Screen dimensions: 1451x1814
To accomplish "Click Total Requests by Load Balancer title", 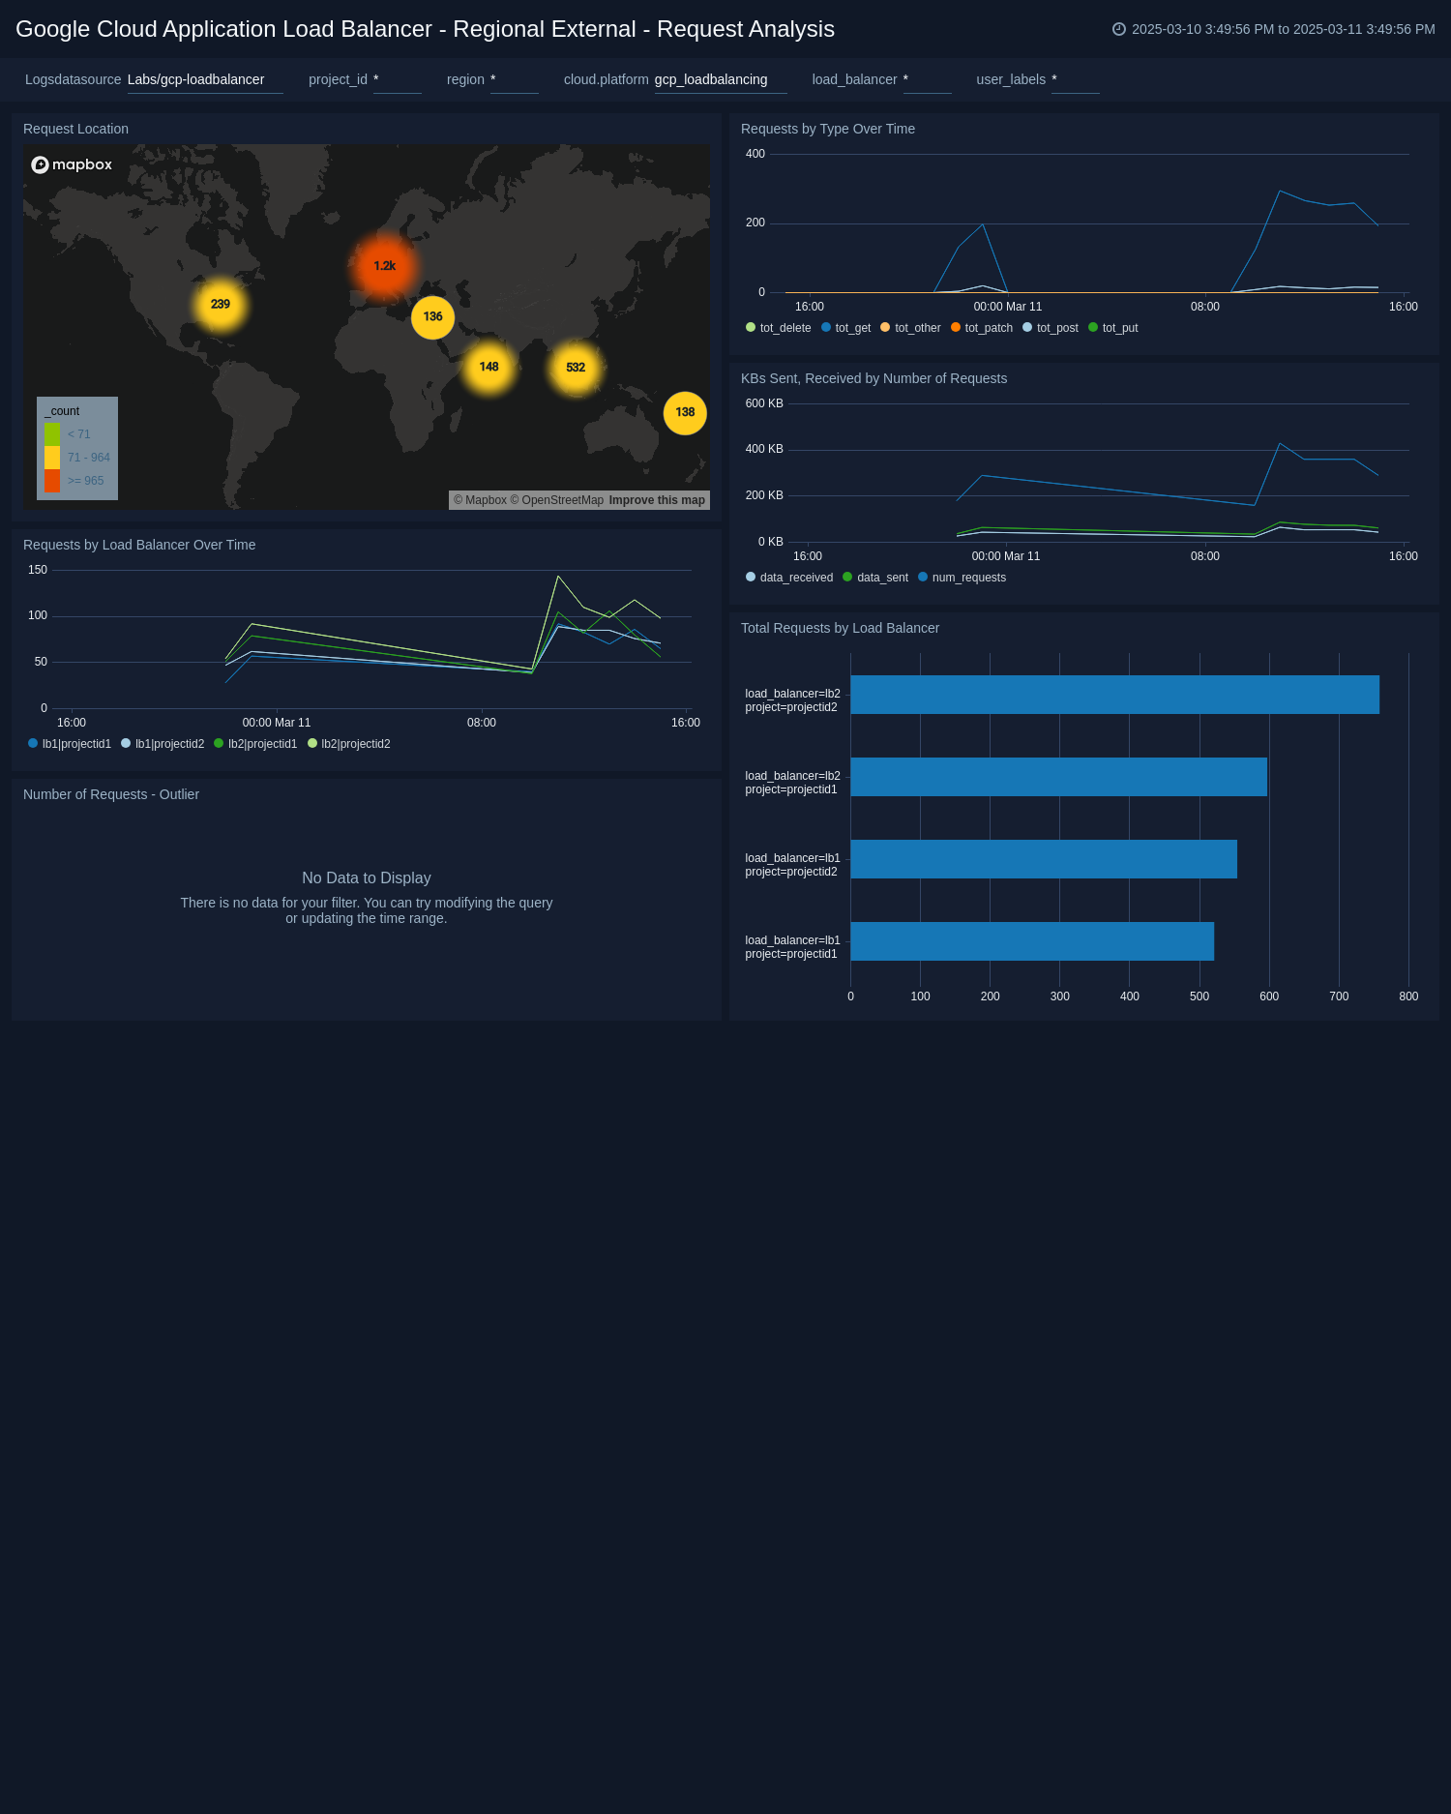I will (x=840, y=628).
